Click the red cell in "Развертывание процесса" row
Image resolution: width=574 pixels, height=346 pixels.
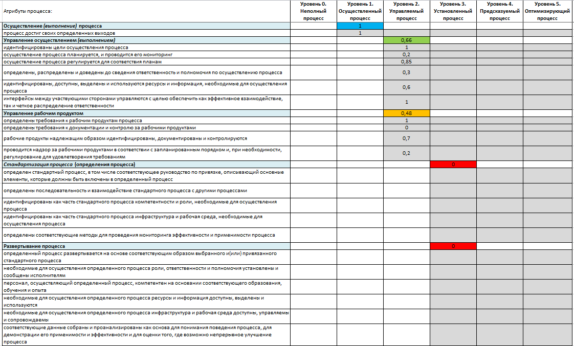pos(453,246)
